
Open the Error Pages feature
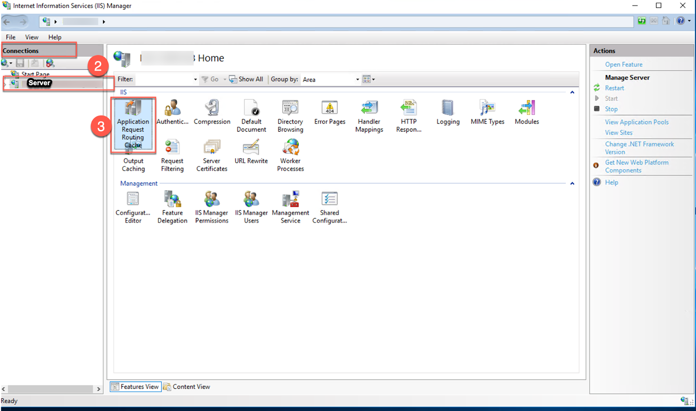pos(330,113)
